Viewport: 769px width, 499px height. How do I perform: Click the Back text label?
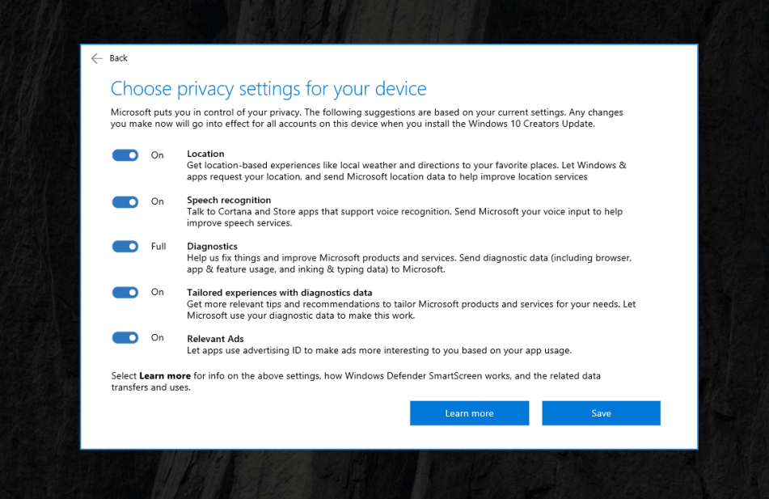pos(119,58)
